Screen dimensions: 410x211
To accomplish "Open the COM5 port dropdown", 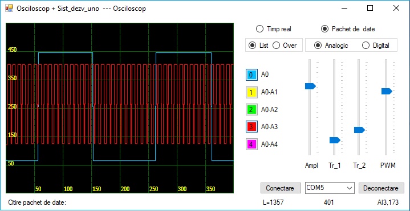I will 330,188.
